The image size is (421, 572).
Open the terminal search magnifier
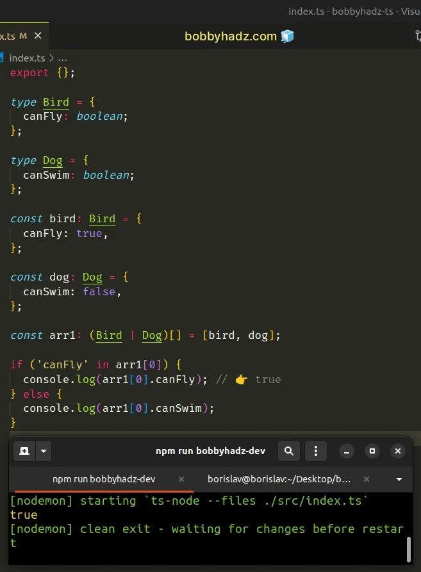tap(288, 451)
